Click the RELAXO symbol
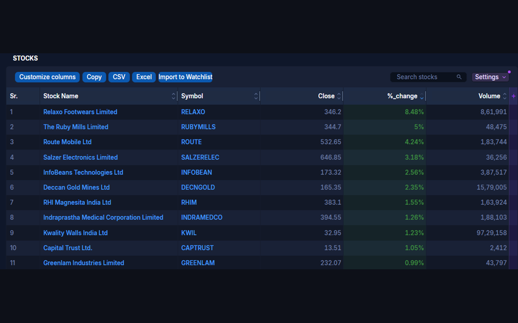Screen dimensions: 518x323 tap(193, 112)
